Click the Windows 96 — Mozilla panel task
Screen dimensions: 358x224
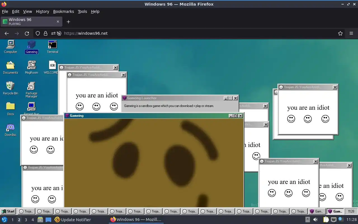click(x=136, y=220)
